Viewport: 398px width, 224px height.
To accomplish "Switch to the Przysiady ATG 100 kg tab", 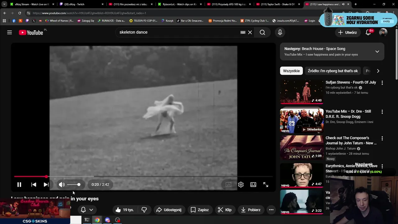I will [x=228, y=4].
